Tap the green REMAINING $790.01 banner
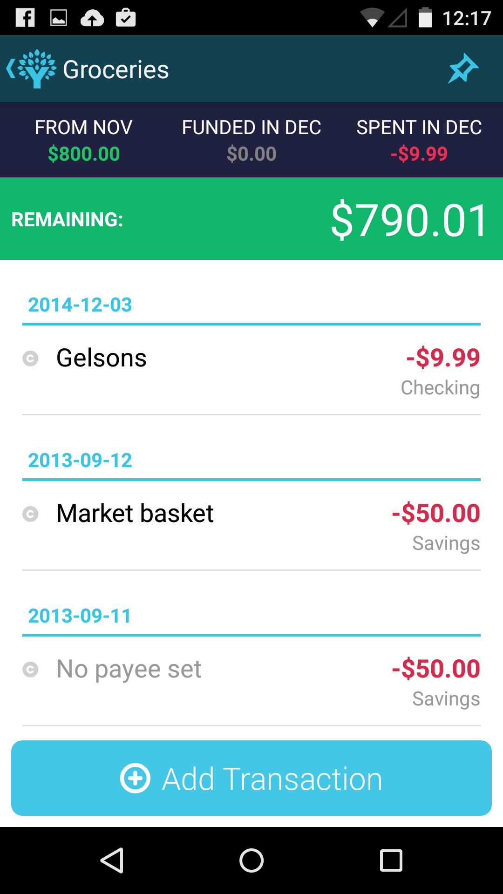Viewport: 503px width, 894px height. [251, 219]
